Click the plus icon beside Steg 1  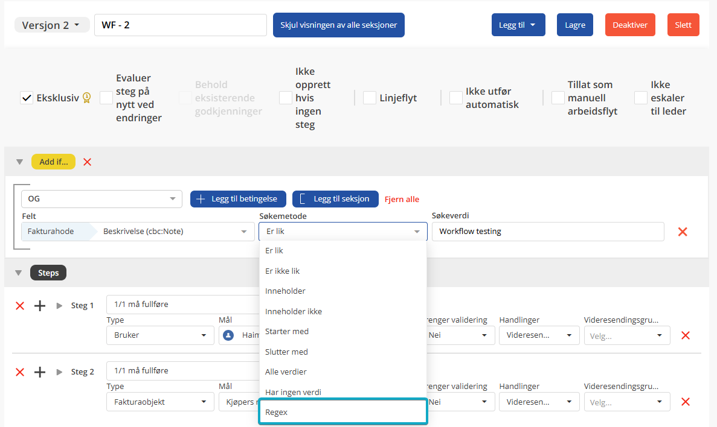pyautogui.click(x=40, y=306)
